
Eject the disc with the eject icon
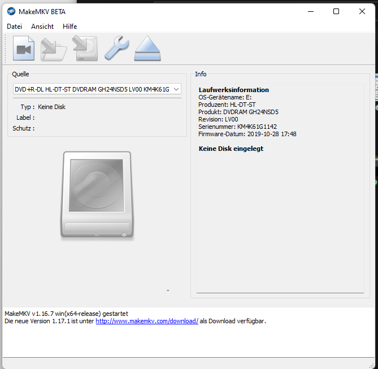coord(147,48)
